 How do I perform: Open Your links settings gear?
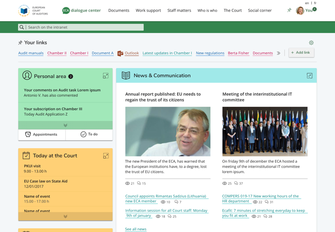point(311,42)
